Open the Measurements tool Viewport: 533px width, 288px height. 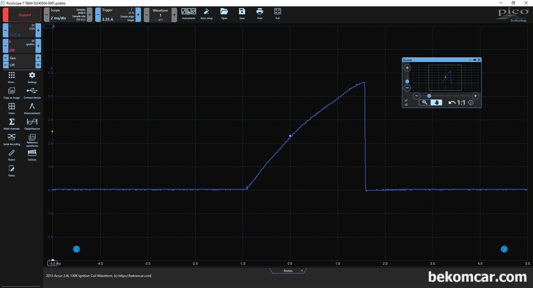coord(32,108)
